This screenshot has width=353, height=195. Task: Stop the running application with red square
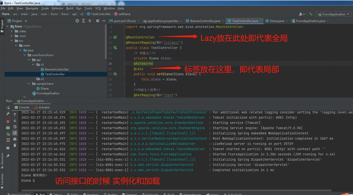(8, 121)
